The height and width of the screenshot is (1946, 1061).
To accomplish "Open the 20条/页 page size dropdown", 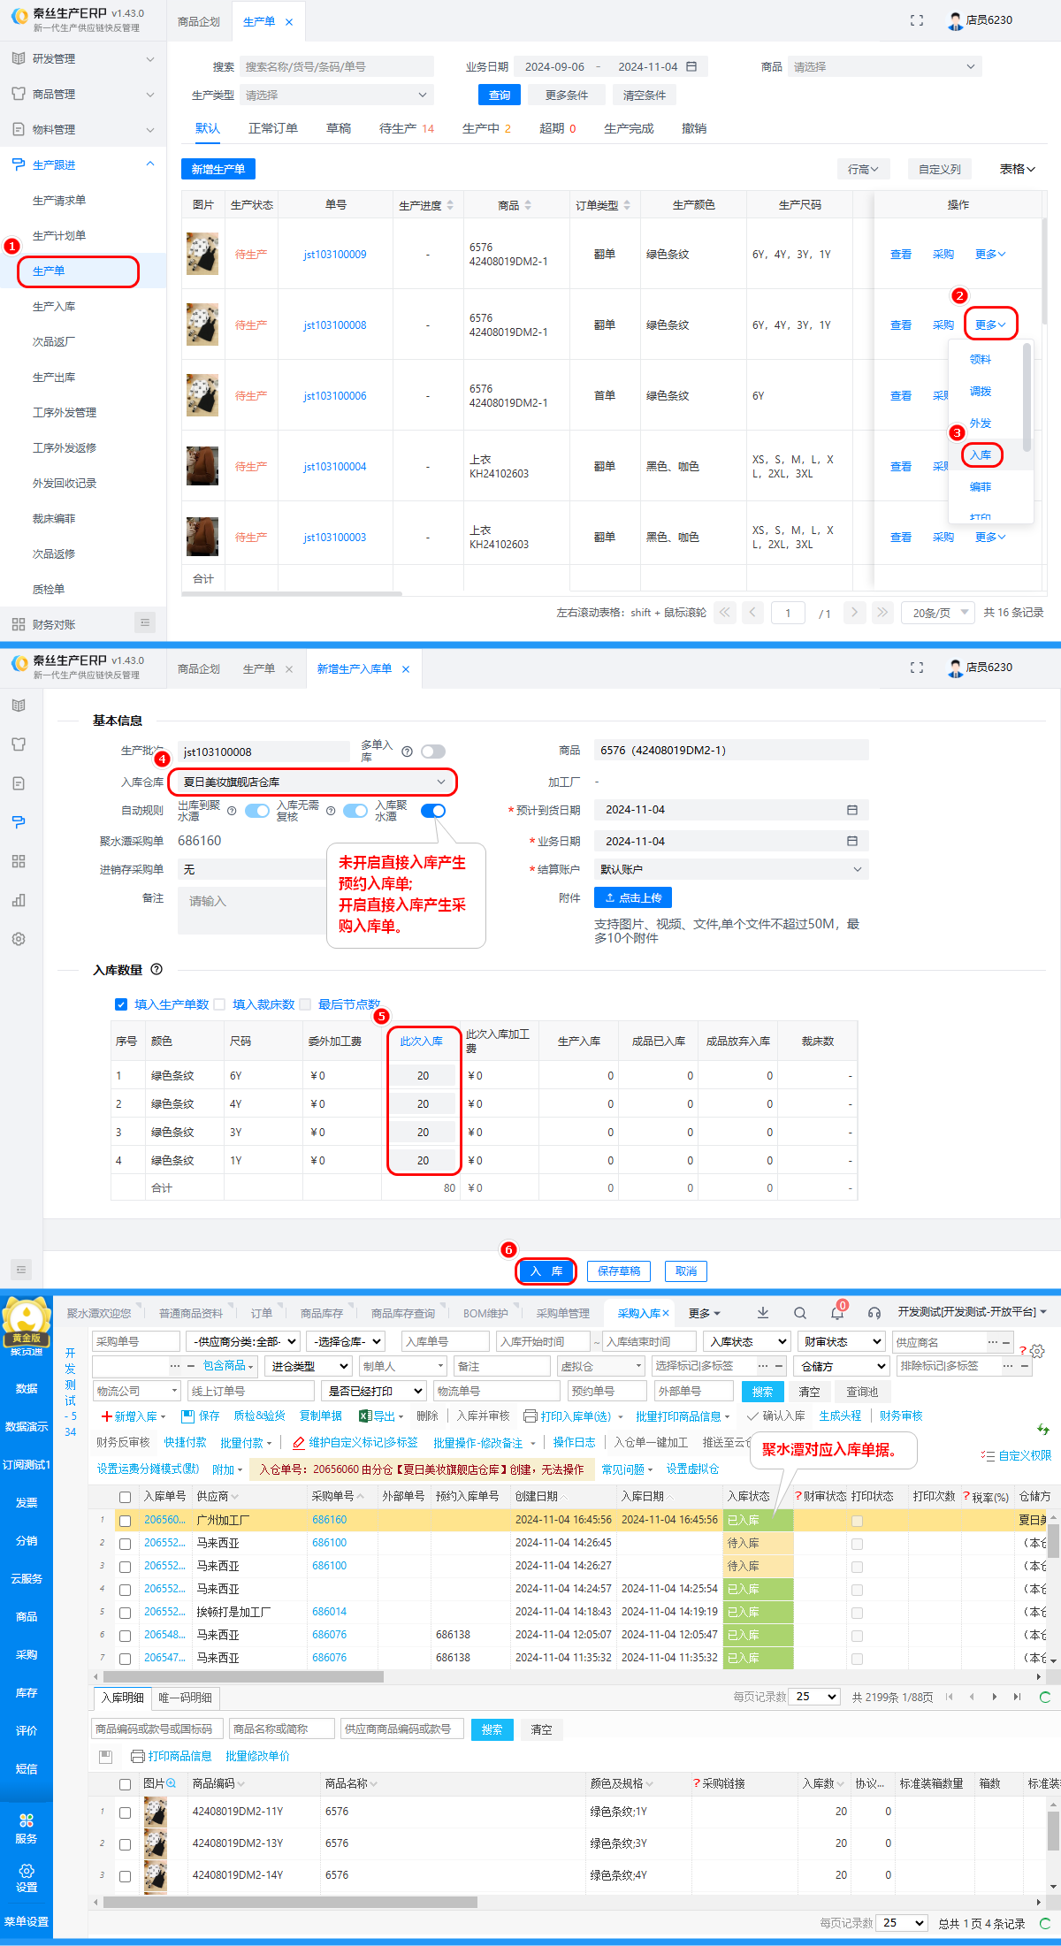I will 938,612.
